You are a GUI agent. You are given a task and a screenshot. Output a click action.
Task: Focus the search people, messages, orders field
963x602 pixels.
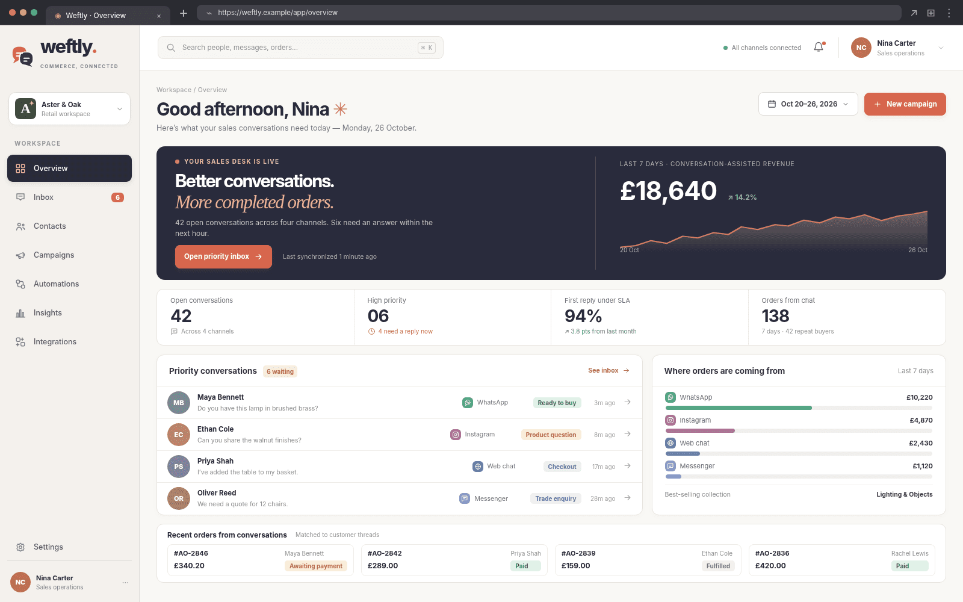tap(300, 48)
